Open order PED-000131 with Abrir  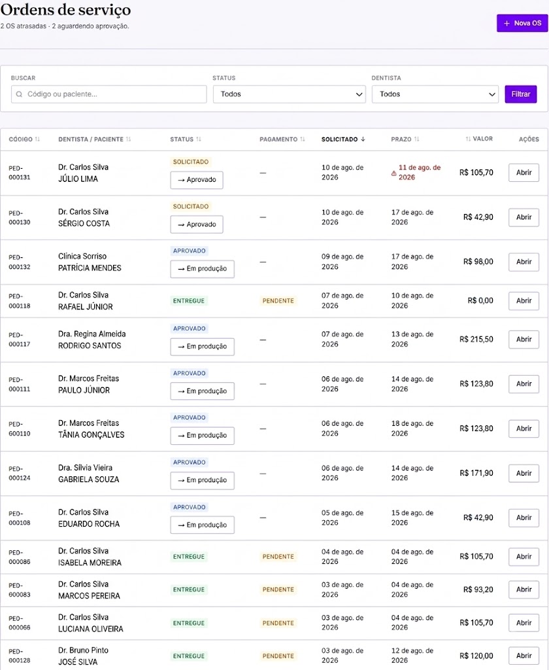524,173
